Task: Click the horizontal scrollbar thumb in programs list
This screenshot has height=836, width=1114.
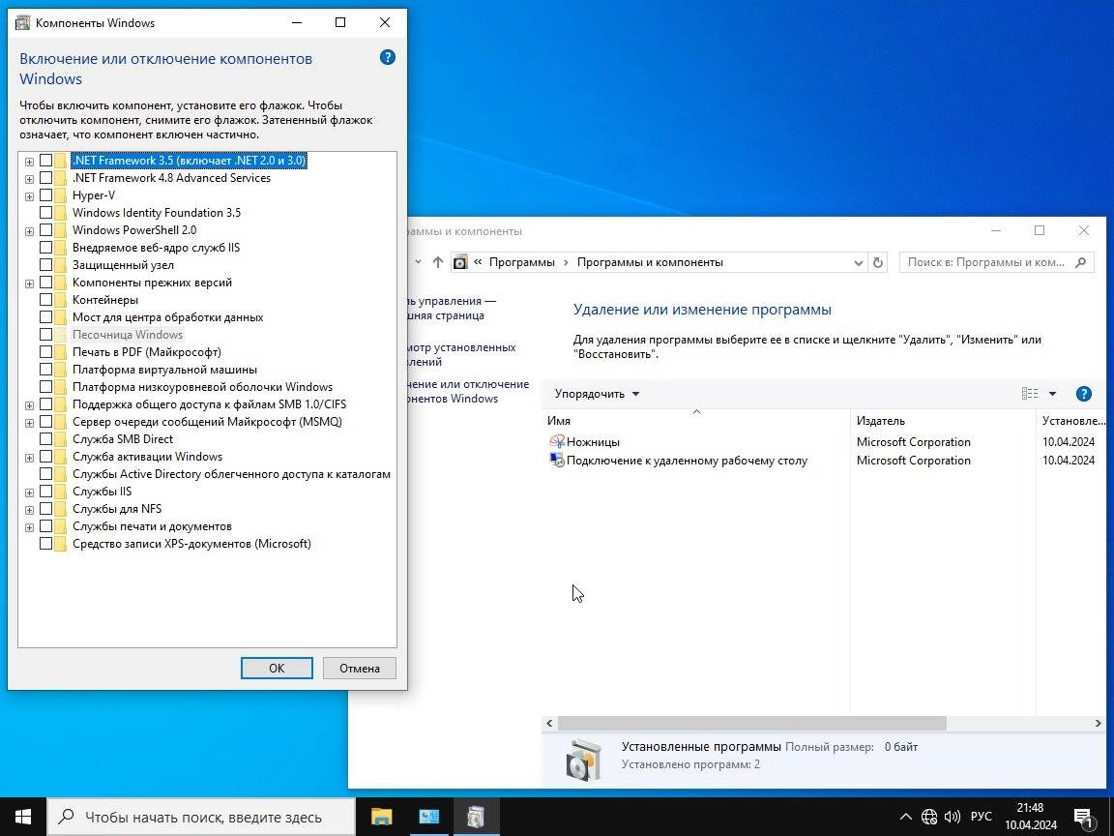Action: [751, 723]
